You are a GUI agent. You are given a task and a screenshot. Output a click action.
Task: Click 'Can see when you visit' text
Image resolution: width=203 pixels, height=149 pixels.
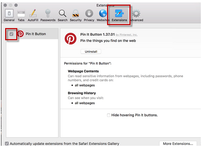tap(86, 98)
